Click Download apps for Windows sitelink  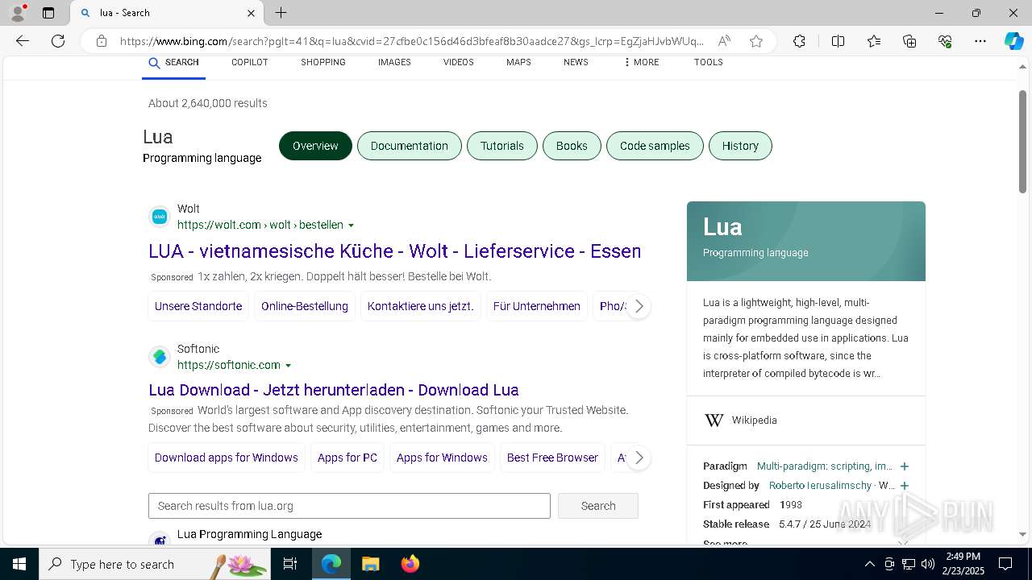click(x=227, y=458)
